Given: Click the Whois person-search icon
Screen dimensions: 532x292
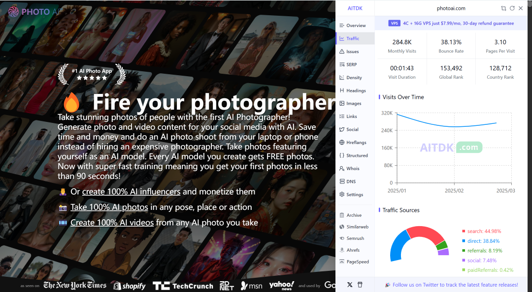Looking at the screenshot, I should tap(342, 168).
